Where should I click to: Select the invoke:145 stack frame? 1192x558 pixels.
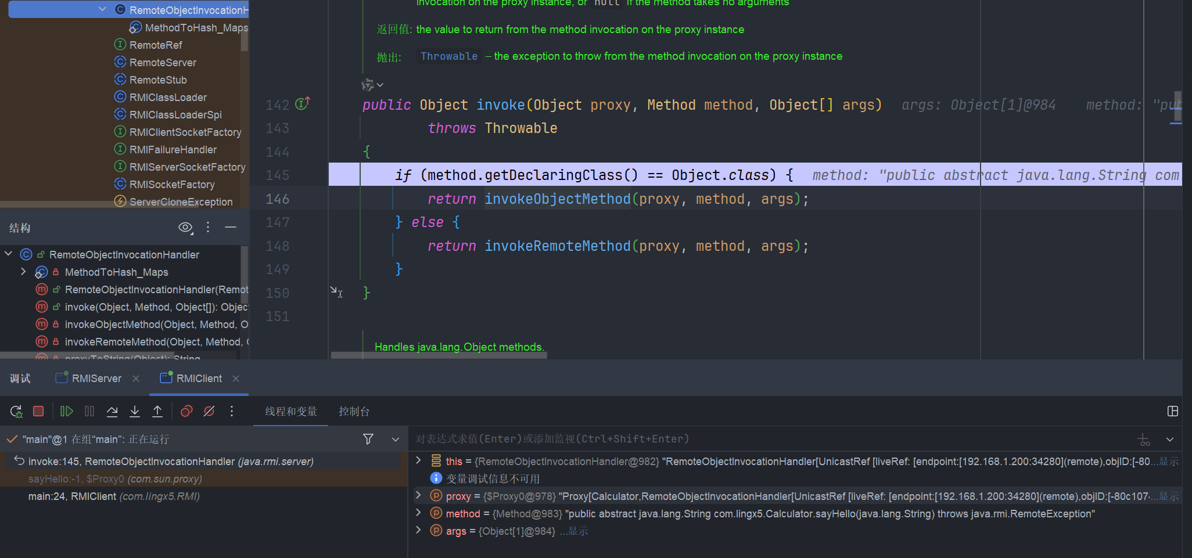203,462
